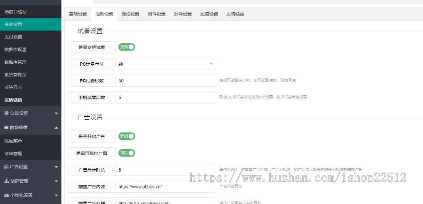The image size is (423, 204).
Task: Open 数据库管理 sidebar entry
Action: 31,62
